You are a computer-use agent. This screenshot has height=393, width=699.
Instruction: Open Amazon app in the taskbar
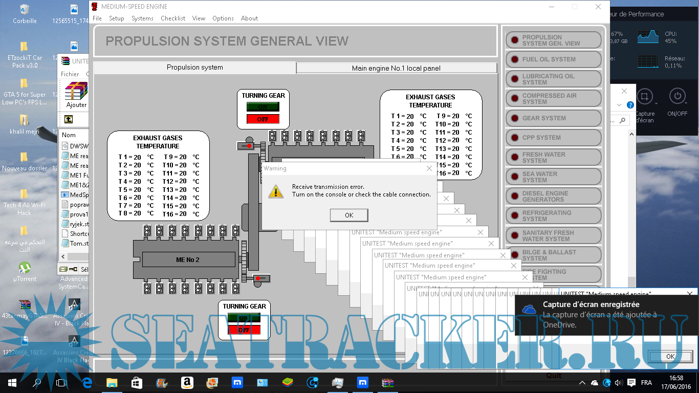click(x=186, y=383)
